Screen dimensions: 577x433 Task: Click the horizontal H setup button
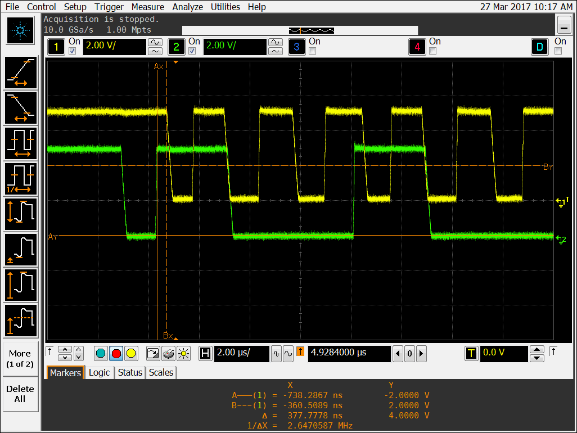click(205, 354)
